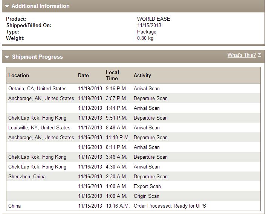Select the Date column header
The width and height of the screenshot is (266, 214).
(x=83, y=75)
